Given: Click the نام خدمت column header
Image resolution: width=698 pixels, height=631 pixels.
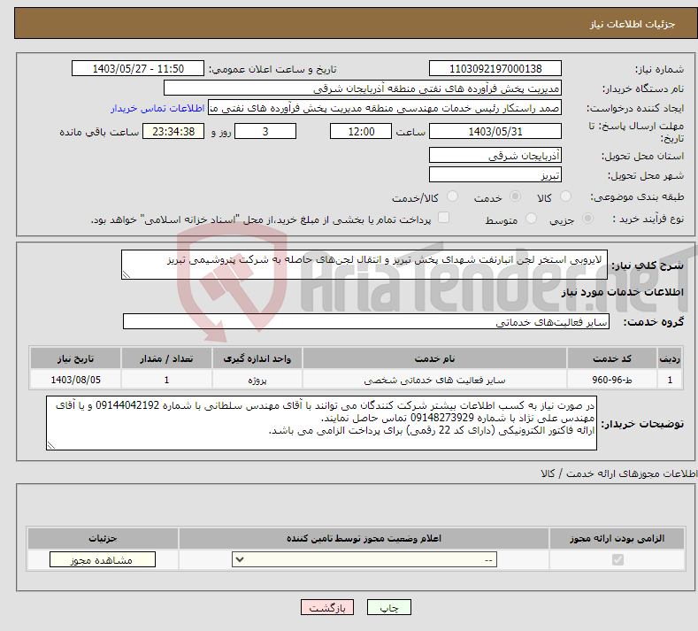Looking at the screenshot, I should coord(434,358).
